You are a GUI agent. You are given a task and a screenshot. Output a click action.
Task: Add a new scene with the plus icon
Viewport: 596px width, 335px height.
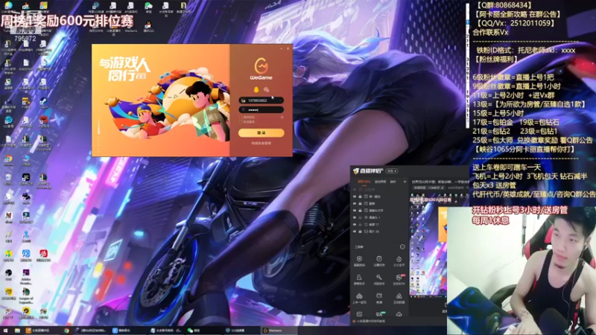pos(405,182)
